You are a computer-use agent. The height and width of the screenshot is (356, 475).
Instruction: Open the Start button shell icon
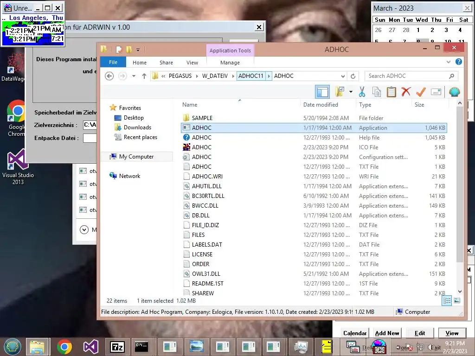coord(13,347)
